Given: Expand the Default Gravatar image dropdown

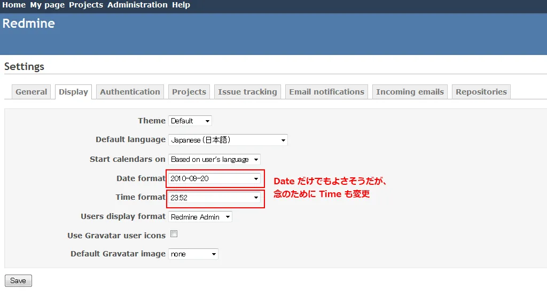Looking at the screenshot, I should pyautogui.click(x=193, y=254).
